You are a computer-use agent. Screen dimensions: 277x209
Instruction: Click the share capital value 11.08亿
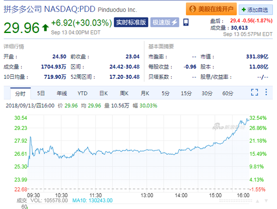259,67
